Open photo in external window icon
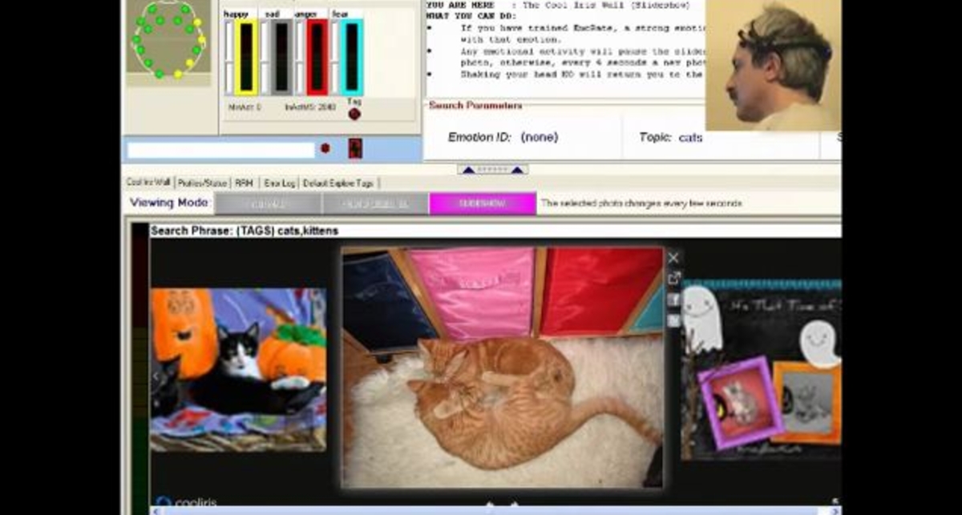This screenshot has height=515, width=962. (673, 278)
